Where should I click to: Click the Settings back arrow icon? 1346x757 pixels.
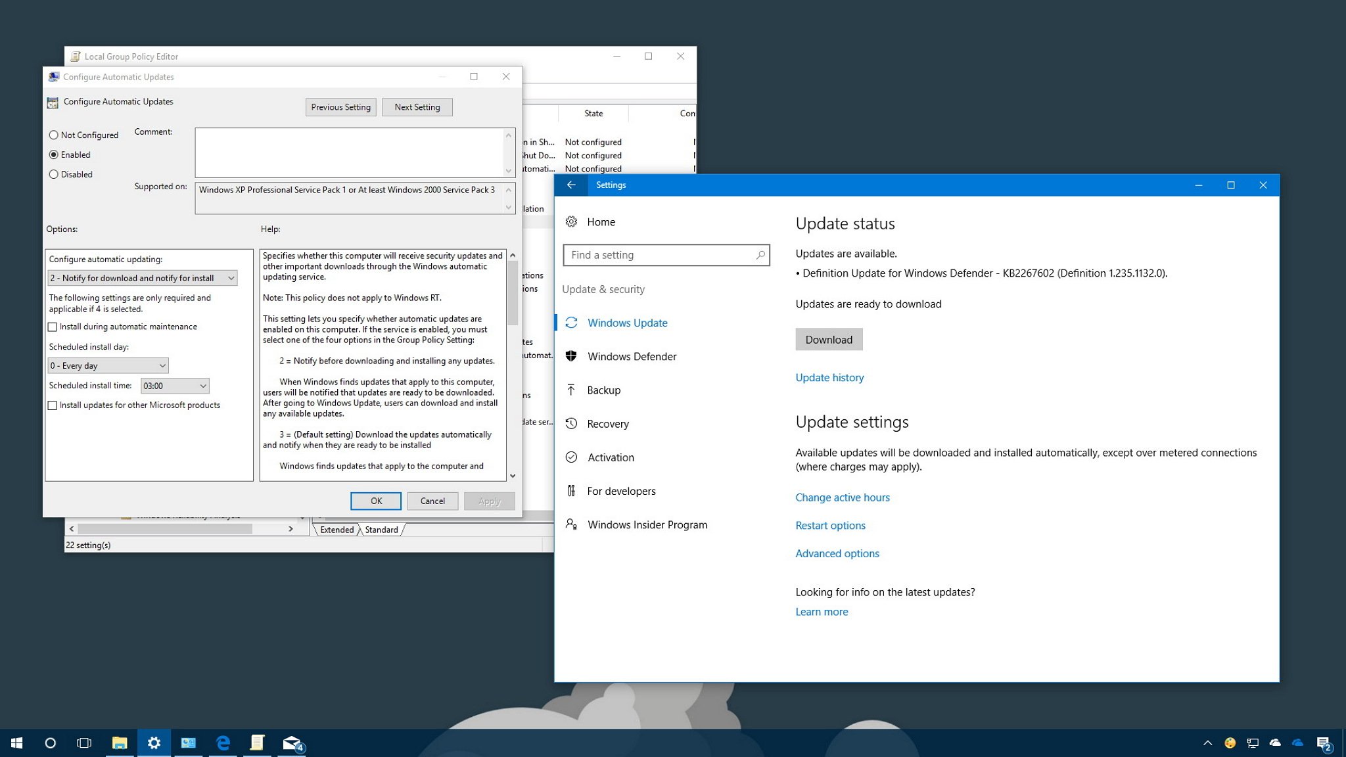(570, 184)
